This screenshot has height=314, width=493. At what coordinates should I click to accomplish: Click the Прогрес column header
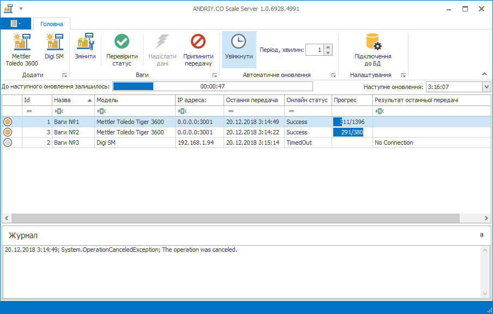coord(352,100)
